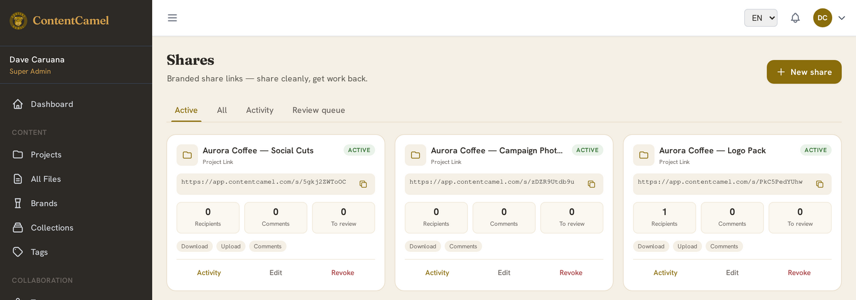Screen dimensions: 856x300
Task: Revoke the Campaign Photos share
Action: [571, 273]
